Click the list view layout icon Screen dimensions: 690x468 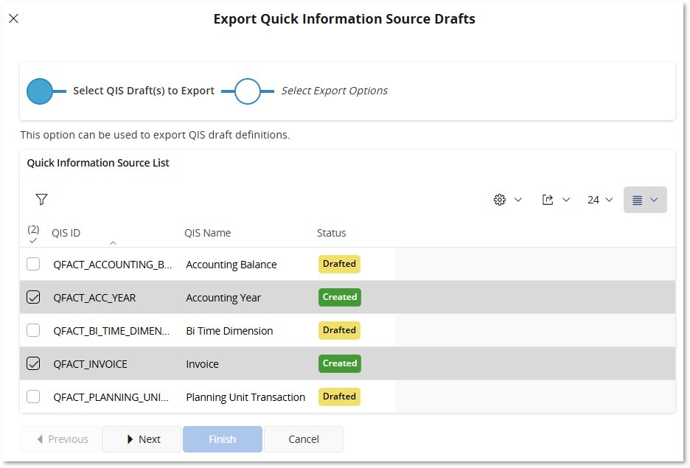(637, 200)
